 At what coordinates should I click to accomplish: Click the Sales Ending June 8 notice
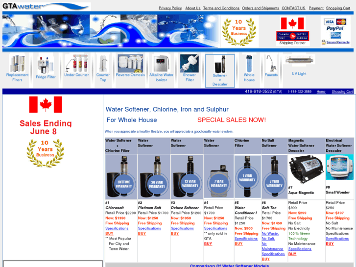click(x=46, y=127)
